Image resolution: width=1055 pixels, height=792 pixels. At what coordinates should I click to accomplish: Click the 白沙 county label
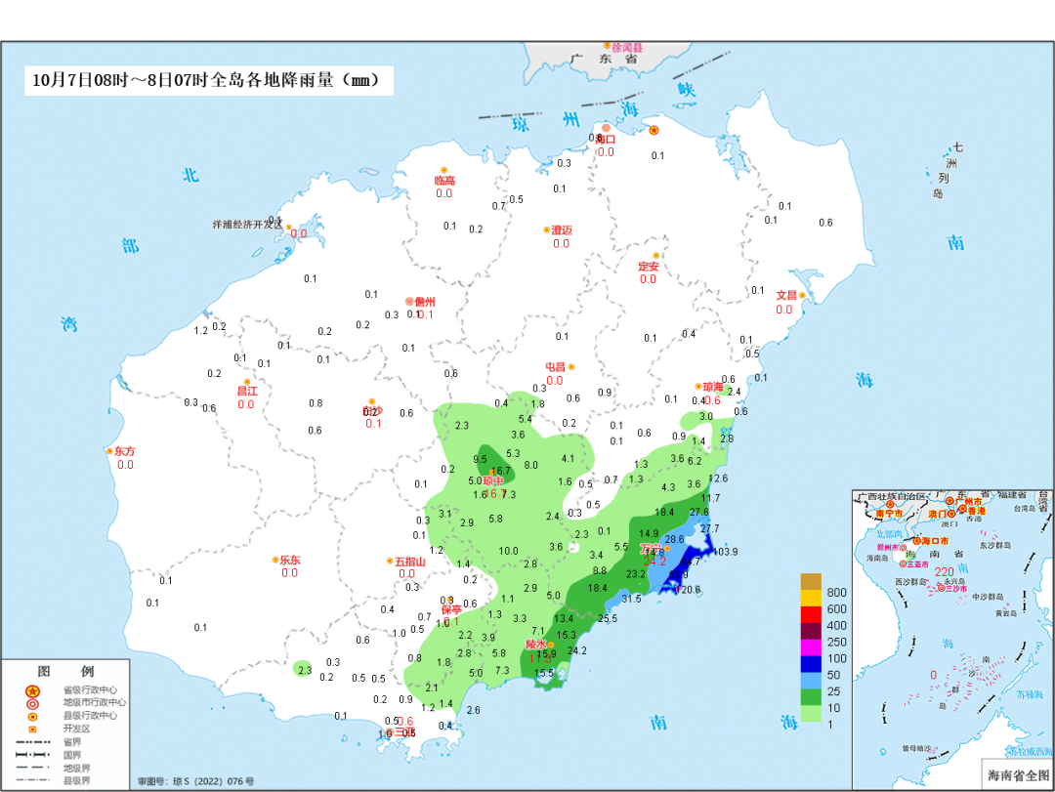point(373,411)
